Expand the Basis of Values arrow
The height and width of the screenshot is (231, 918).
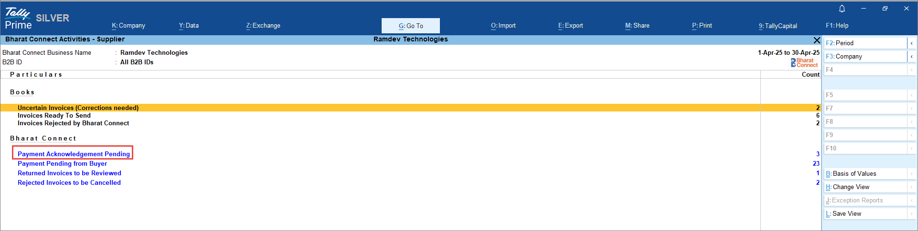911,174
